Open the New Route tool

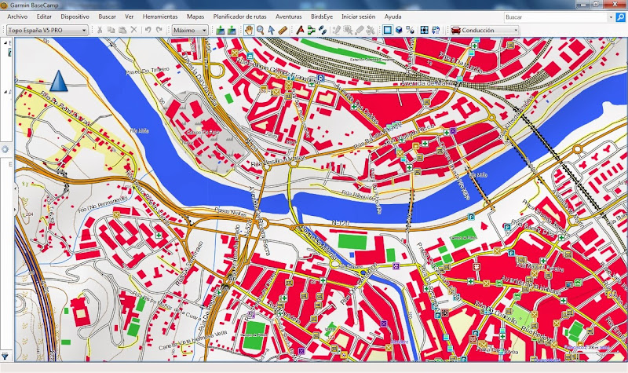(311, 30)
